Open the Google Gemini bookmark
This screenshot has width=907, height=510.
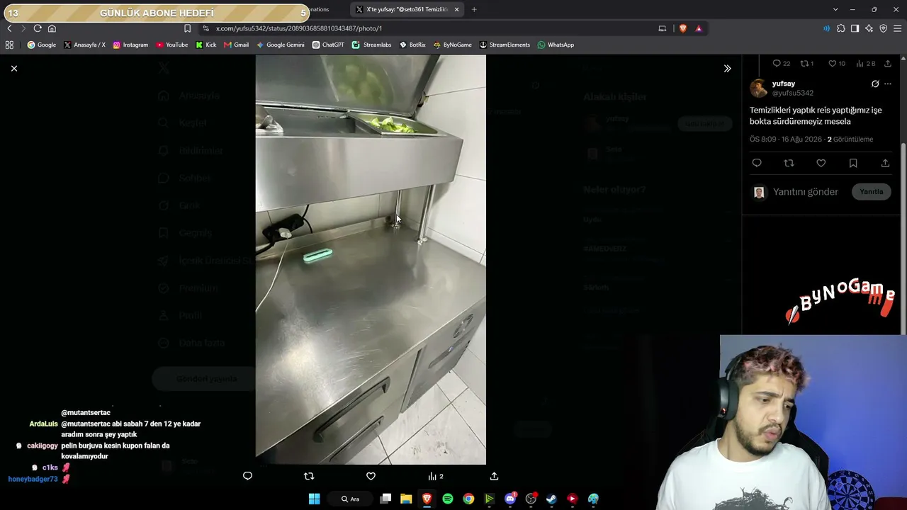pyautogui.click(x=281, y=45)
